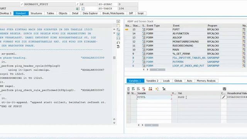This screenshot has height=139, width=247.
Task: Click the FILL_INFOTYPE_TABLES_AN event link
Action: 189,58
